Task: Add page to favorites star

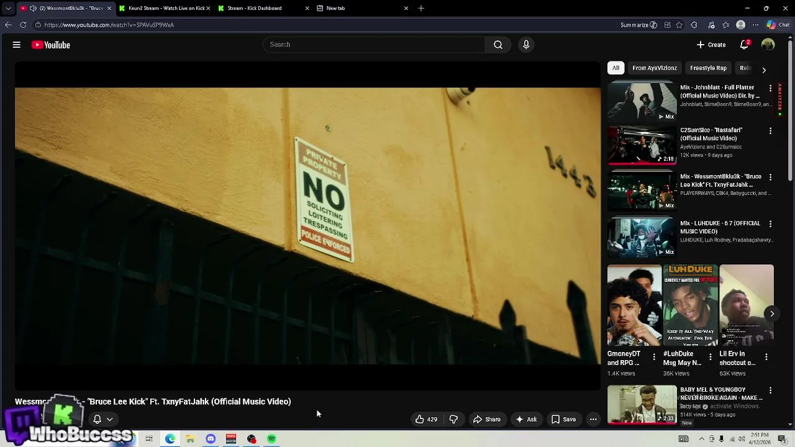Action: click(x=679, y=25)
